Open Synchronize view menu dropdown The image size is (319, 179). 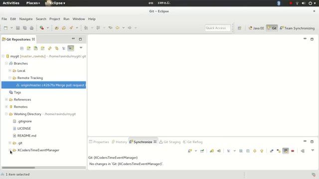(x=313, y=150)
